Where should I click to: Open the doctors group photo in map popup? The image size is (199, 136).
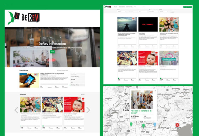[x=142, y=100]
